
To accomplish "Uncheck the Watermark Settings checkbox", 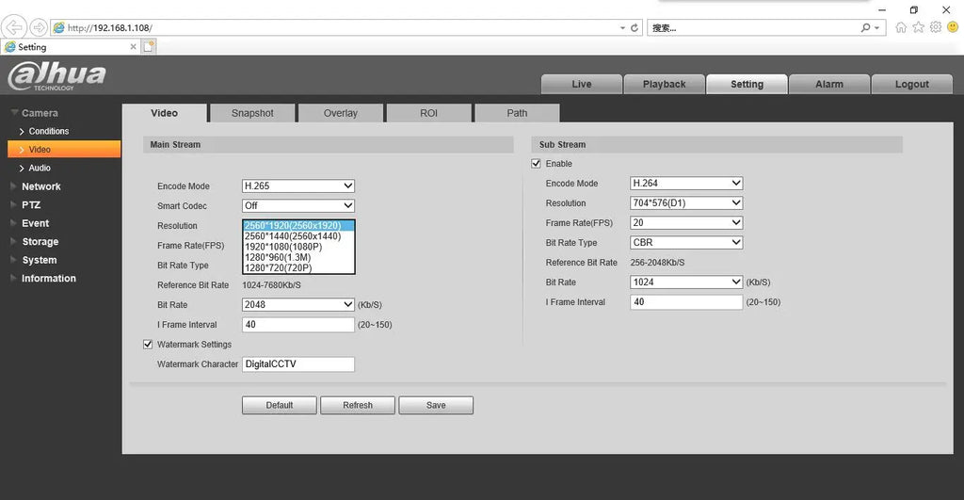I will 147,345.
